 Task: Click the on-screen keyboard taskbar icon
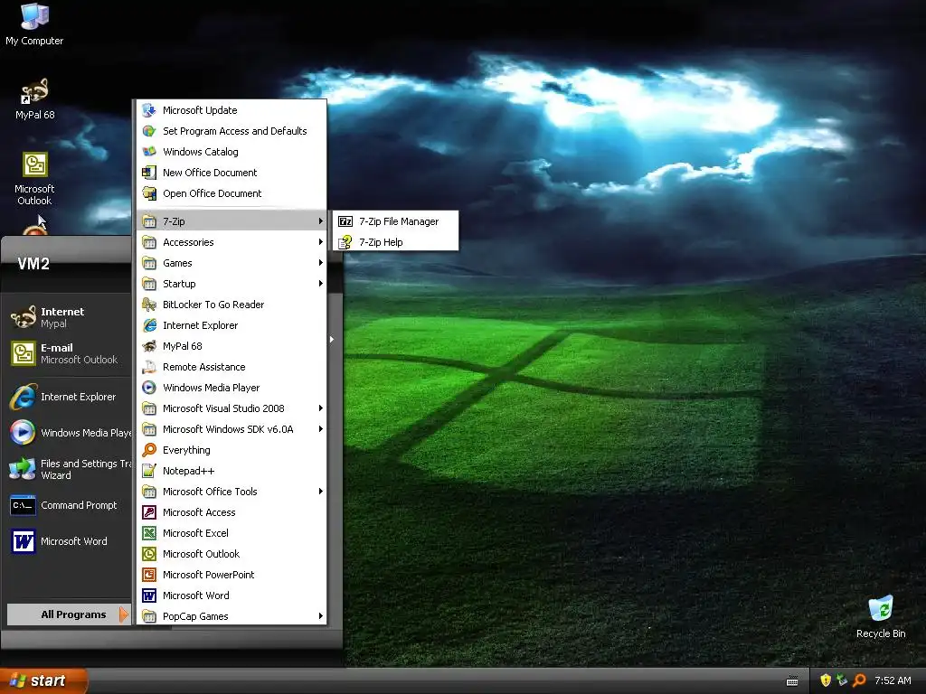(x=792, y=681)
